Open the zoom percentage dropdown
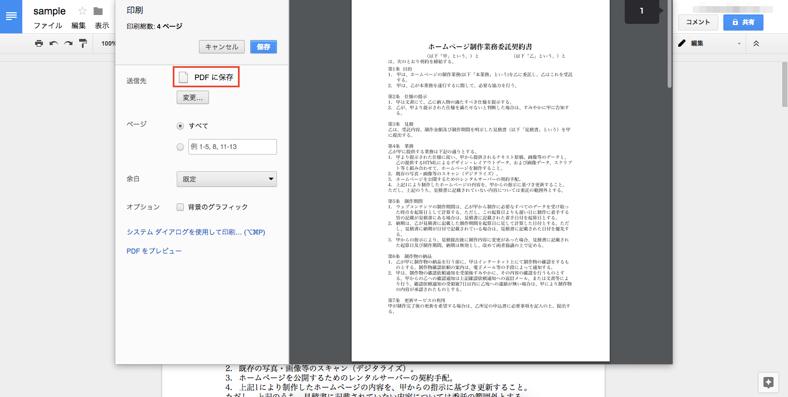The width and height of the screenshot is (788, 397). point(109,43)
